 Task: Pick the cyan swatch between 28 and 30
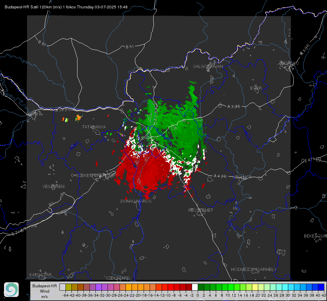pos(285,287)
